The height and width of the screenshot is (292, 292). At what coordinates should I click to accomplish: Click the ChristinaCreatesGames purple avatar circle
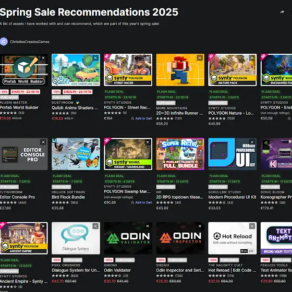point(4,42)
